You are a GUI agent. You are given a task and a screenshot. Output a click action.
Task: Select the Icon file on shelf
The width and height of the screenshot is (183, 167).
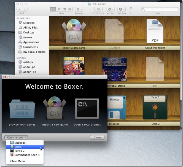tap(155, 69)
